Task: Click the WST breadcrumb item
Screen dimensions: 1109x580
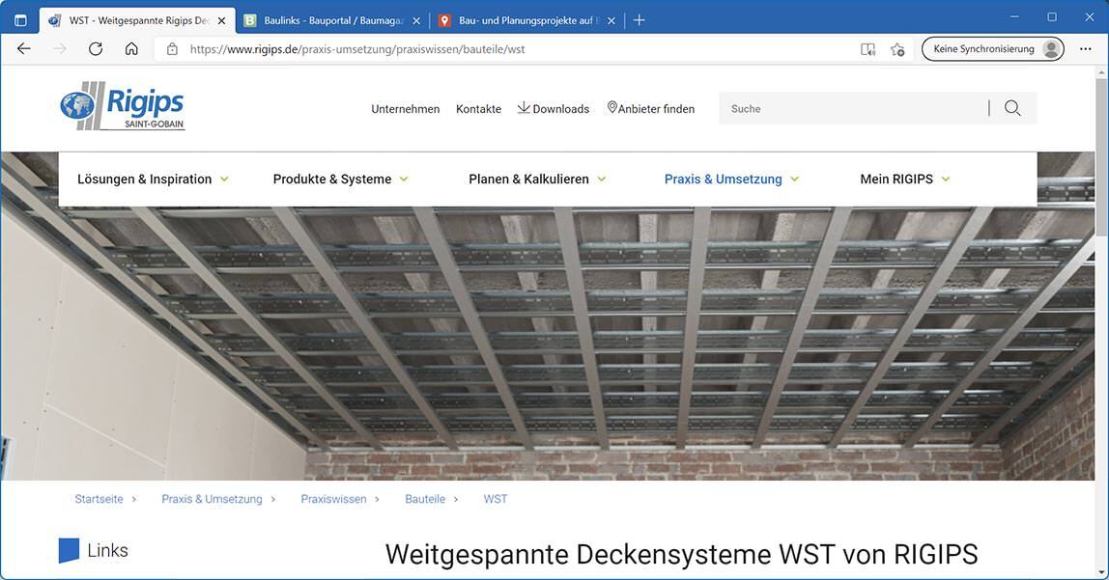Action: [x=495, y=499]
